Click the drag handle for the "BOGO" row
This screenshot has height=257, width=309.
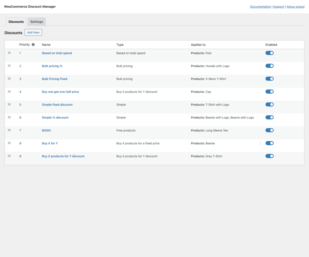click(9, 130)
